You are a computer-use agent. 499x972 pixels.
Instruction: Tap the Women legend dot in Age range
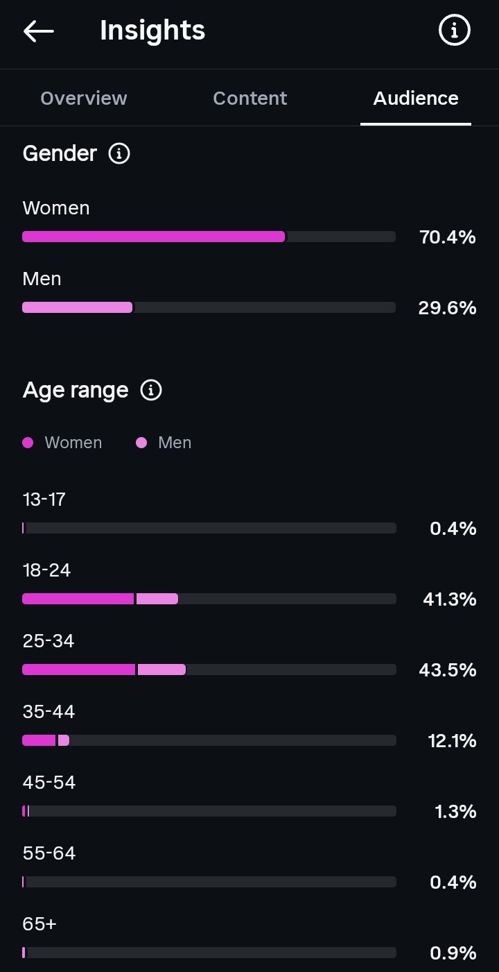click(x=28, y=443)
